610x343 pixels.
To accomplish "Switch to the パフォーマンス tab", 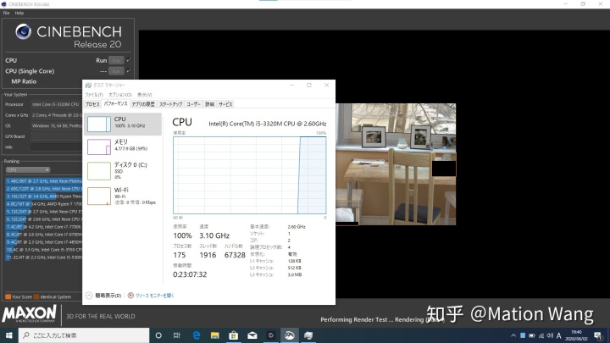I will pos(115,104).
